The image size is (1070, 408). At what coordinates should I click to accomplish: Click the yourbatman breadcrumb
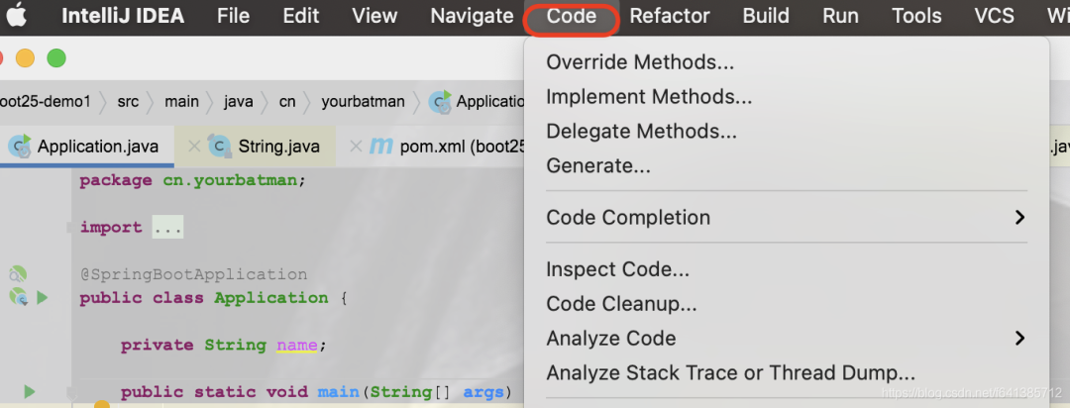click(x=363, y=101)
